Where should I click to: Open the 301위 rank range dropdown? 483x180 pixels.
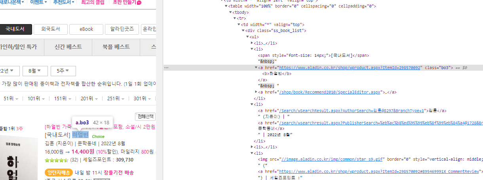(142, 98)
